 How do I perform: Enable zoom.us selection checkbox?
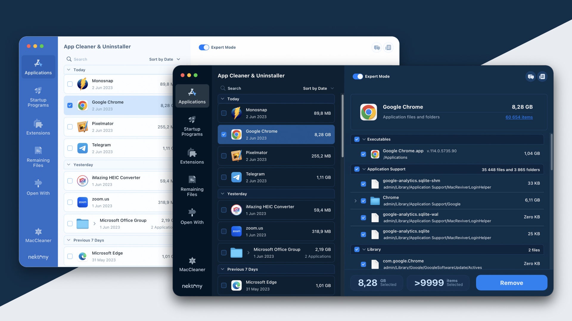223,231
